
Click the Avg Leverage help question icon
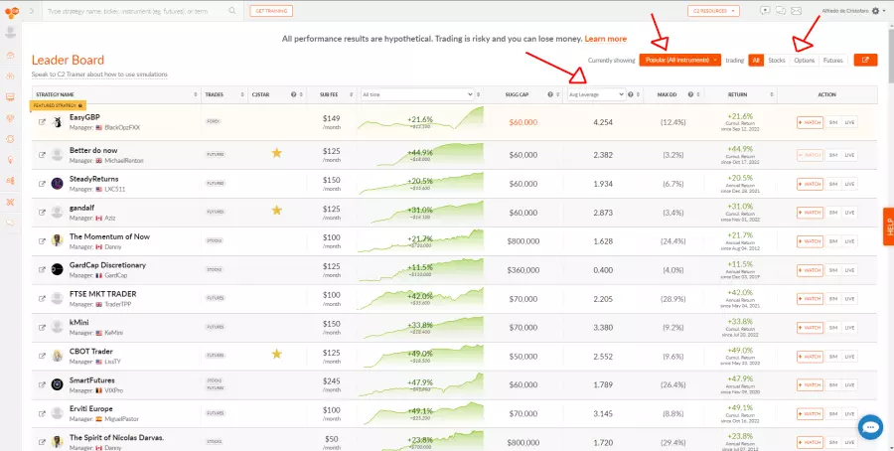pyautogui.click(x=631, y=94)
